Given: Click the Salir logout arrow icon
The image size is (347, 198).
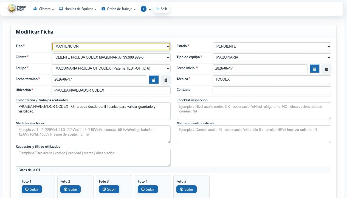Looking at the screenshot, I should (x=157, y=9).
